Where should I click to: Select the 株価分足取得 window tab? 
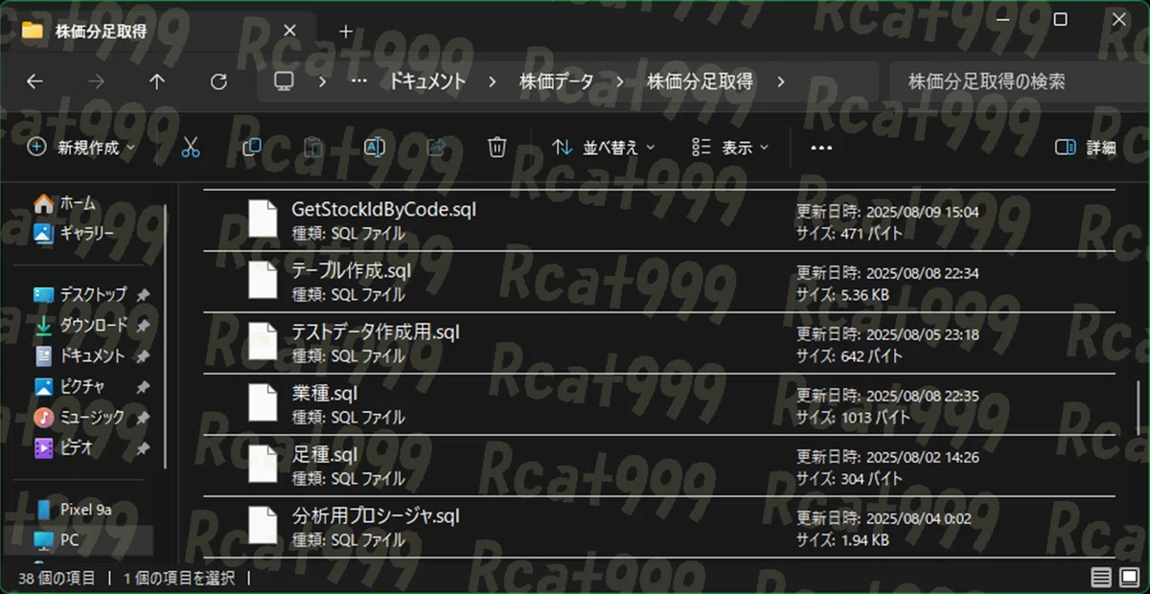click(x=158, y=32)
